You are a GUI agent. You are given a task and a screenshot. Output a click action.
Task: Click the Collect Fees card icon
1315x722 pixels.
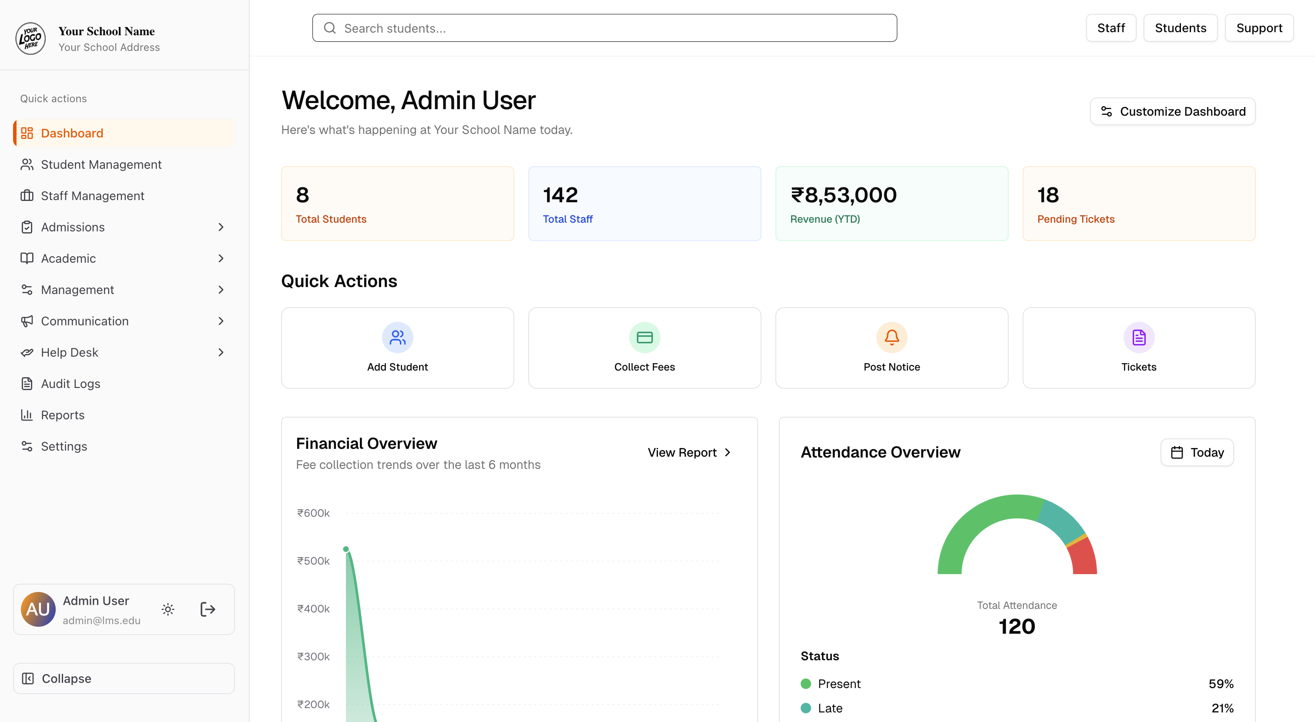[x=644, y=337]
